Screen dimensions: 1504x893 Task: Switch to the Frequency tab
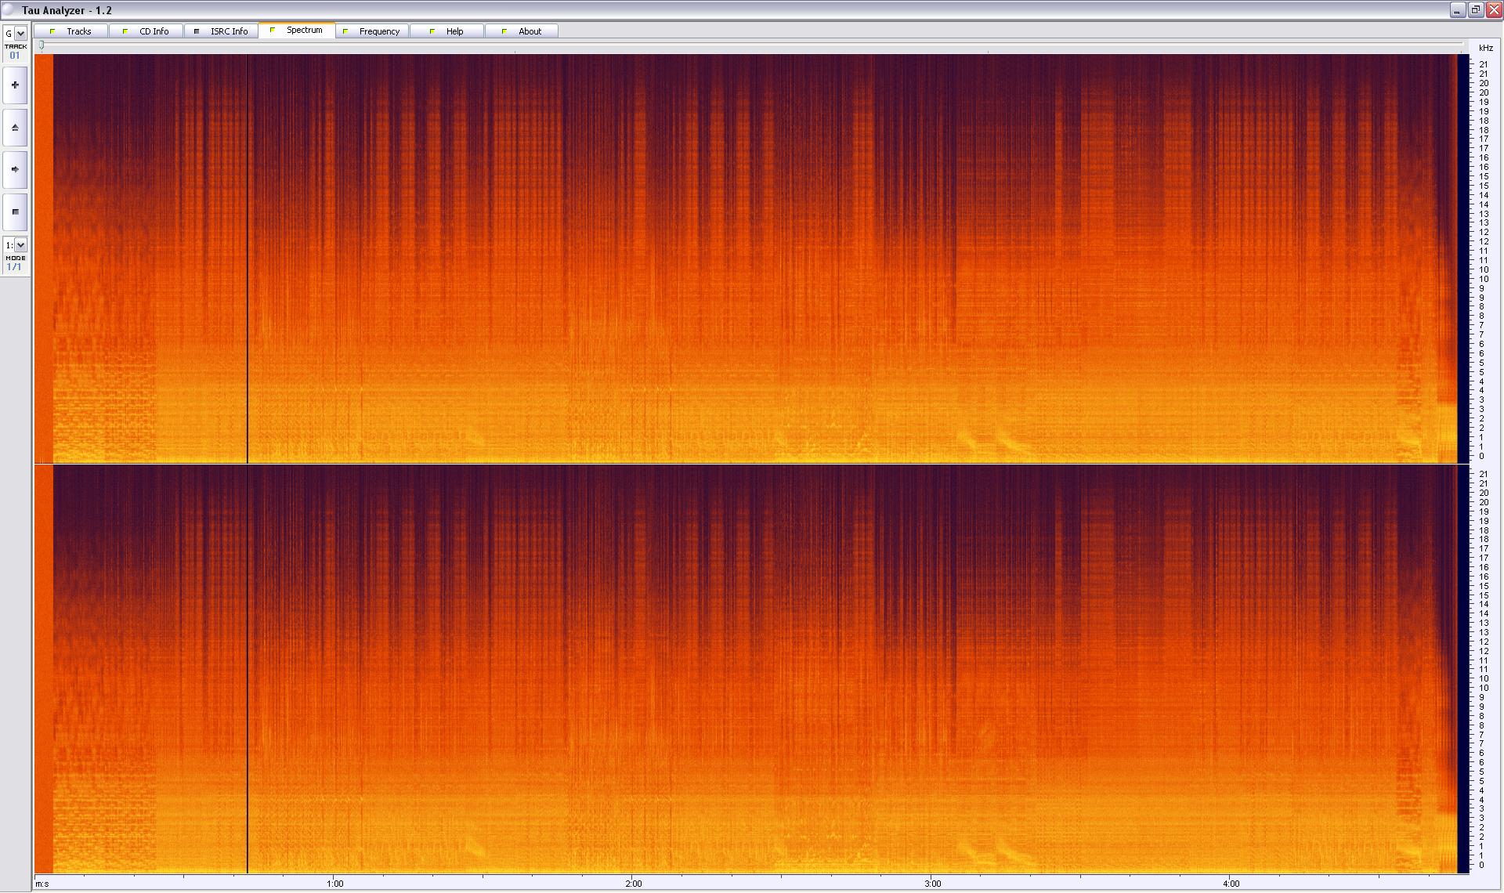click(x=372, y=31)
